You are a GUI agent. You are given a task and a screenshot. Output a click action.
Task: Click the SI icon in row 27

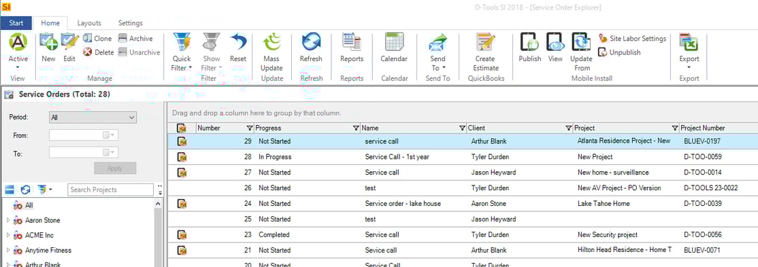182,173
